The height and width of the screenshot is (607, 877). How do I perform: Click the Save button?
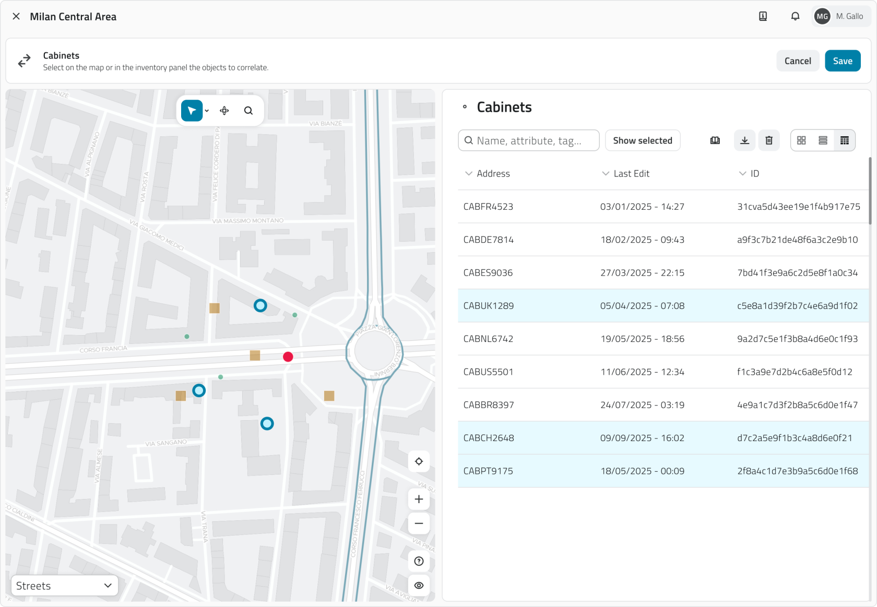coord(842,61)
